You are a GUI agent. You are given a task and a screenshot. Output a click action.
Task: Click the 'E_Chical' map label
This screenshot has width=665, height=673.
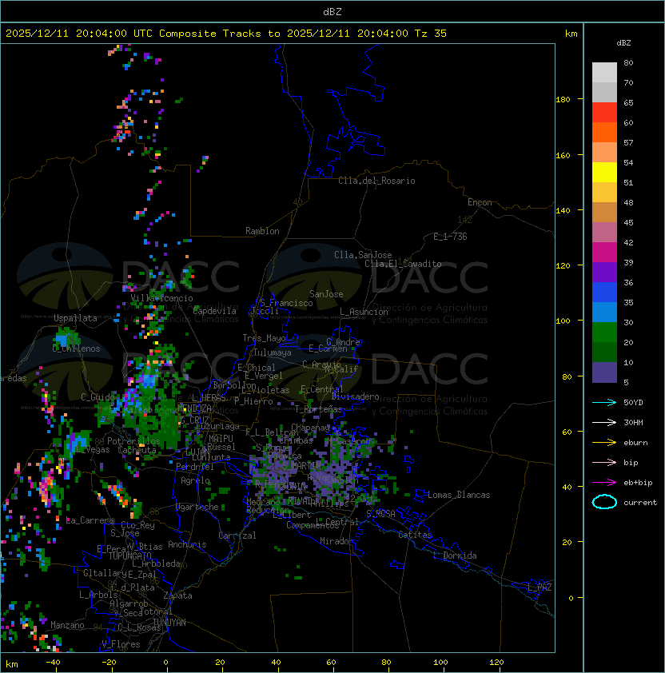pos(257,368)
